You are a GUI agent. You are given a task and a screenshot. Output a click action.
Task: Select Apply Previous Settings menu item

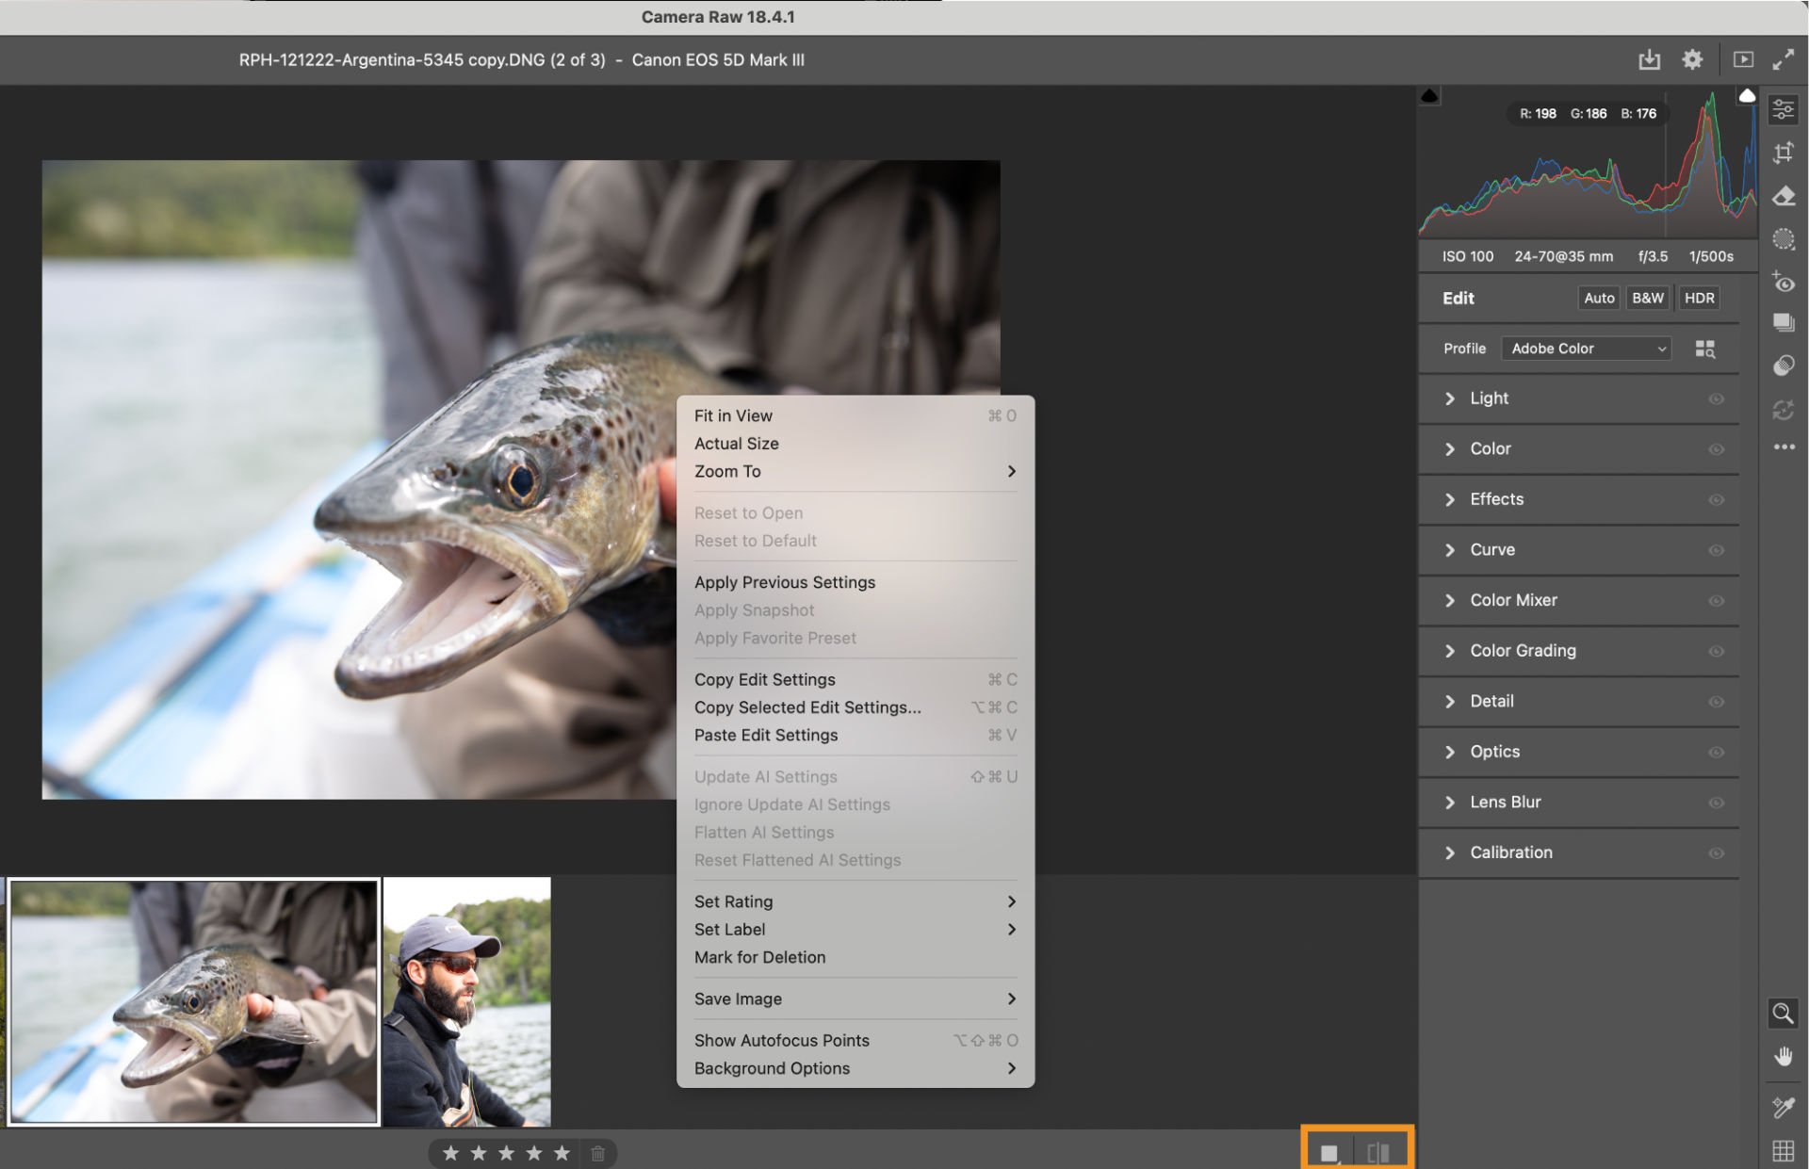[x=855, y=582]
